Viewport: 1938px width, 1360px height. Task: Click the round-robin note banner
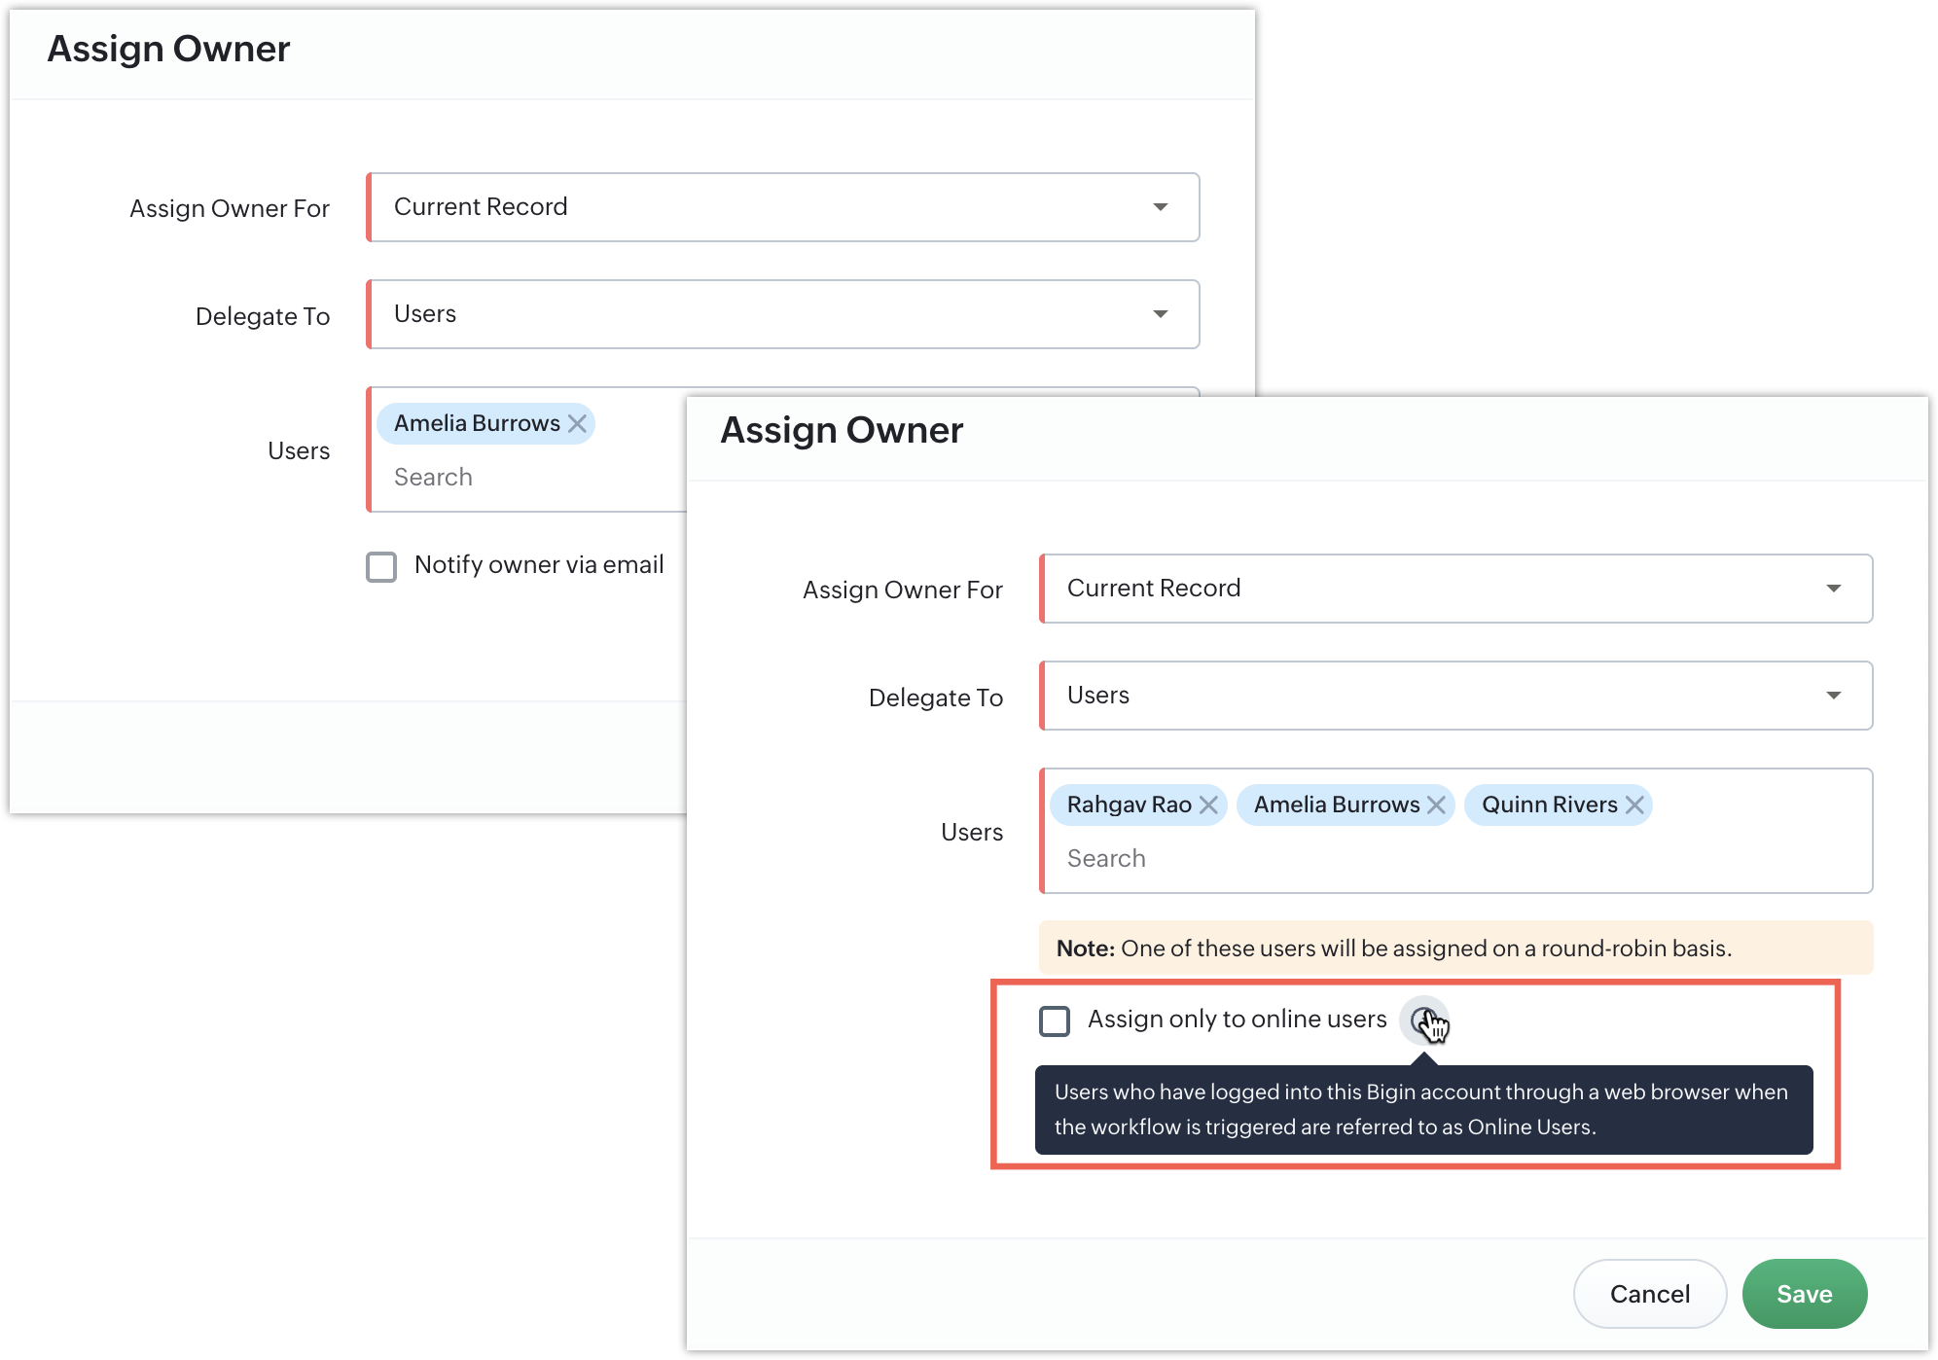coord(1455,948)
